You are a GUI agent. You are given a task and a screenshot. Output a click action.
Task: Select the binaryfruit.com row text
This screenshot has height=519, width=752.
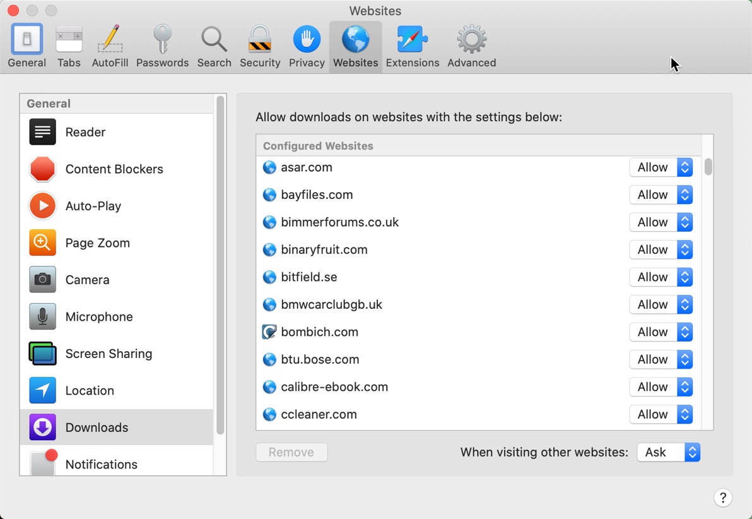pos(324,249)
